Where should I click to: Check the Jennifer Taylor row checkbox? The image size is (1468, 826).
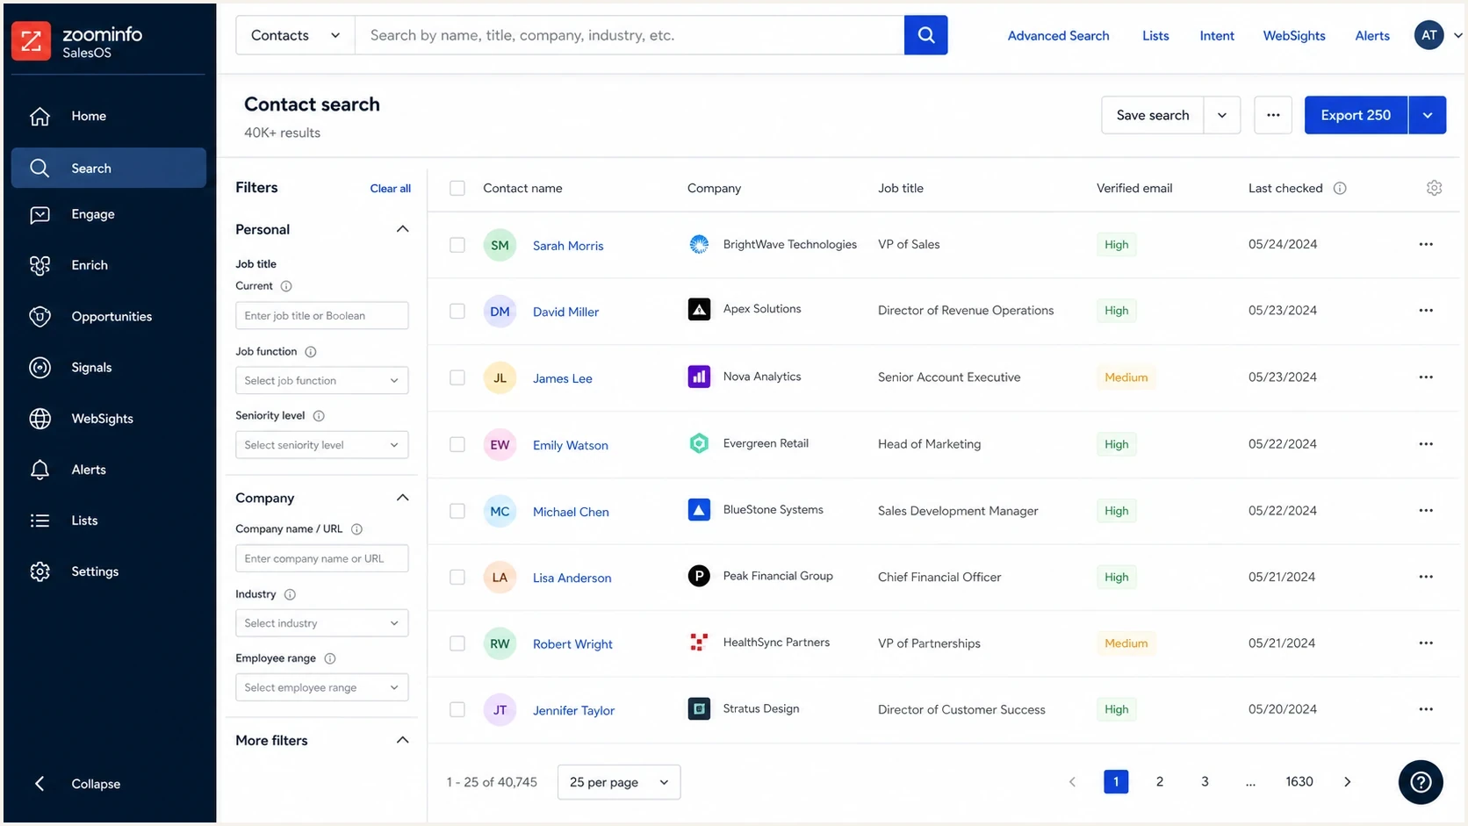457,709
